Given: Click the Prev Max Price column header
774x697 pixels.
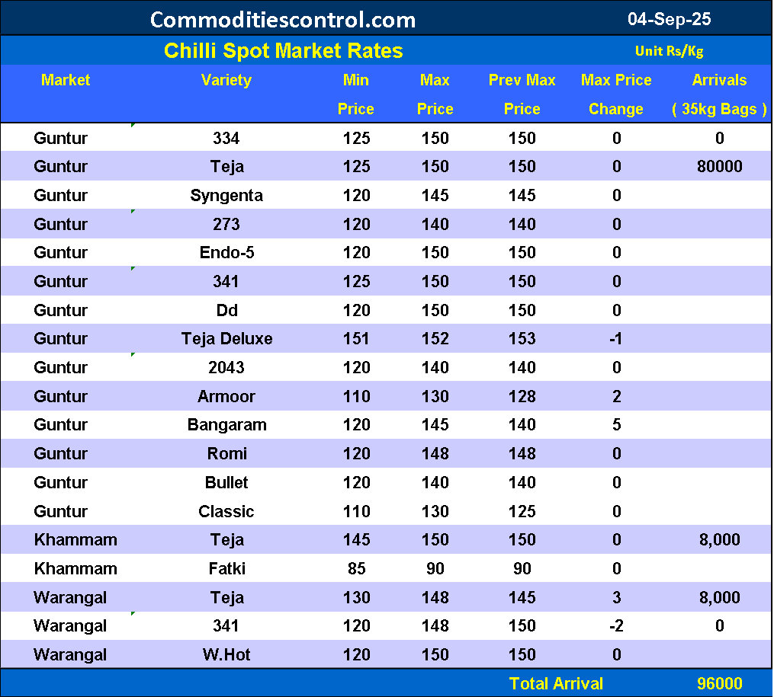Looking at the screenshot, I should [522, 94].
